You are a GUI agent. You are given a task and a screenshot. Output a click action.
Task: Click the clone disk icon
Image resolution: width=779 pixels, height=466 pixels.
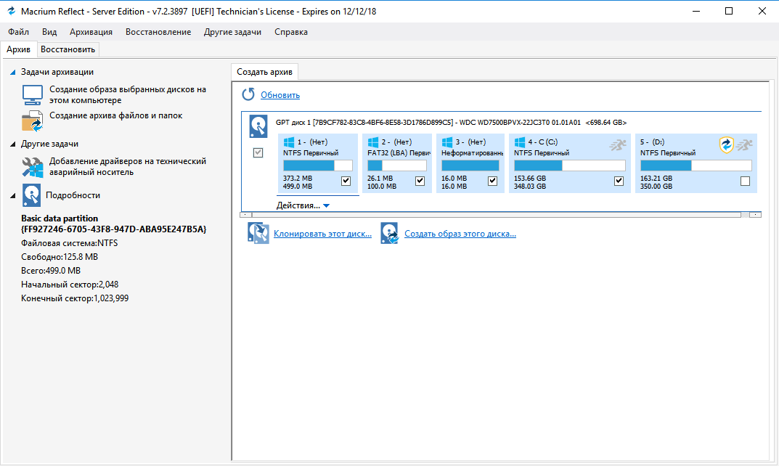tap(258, 233)
